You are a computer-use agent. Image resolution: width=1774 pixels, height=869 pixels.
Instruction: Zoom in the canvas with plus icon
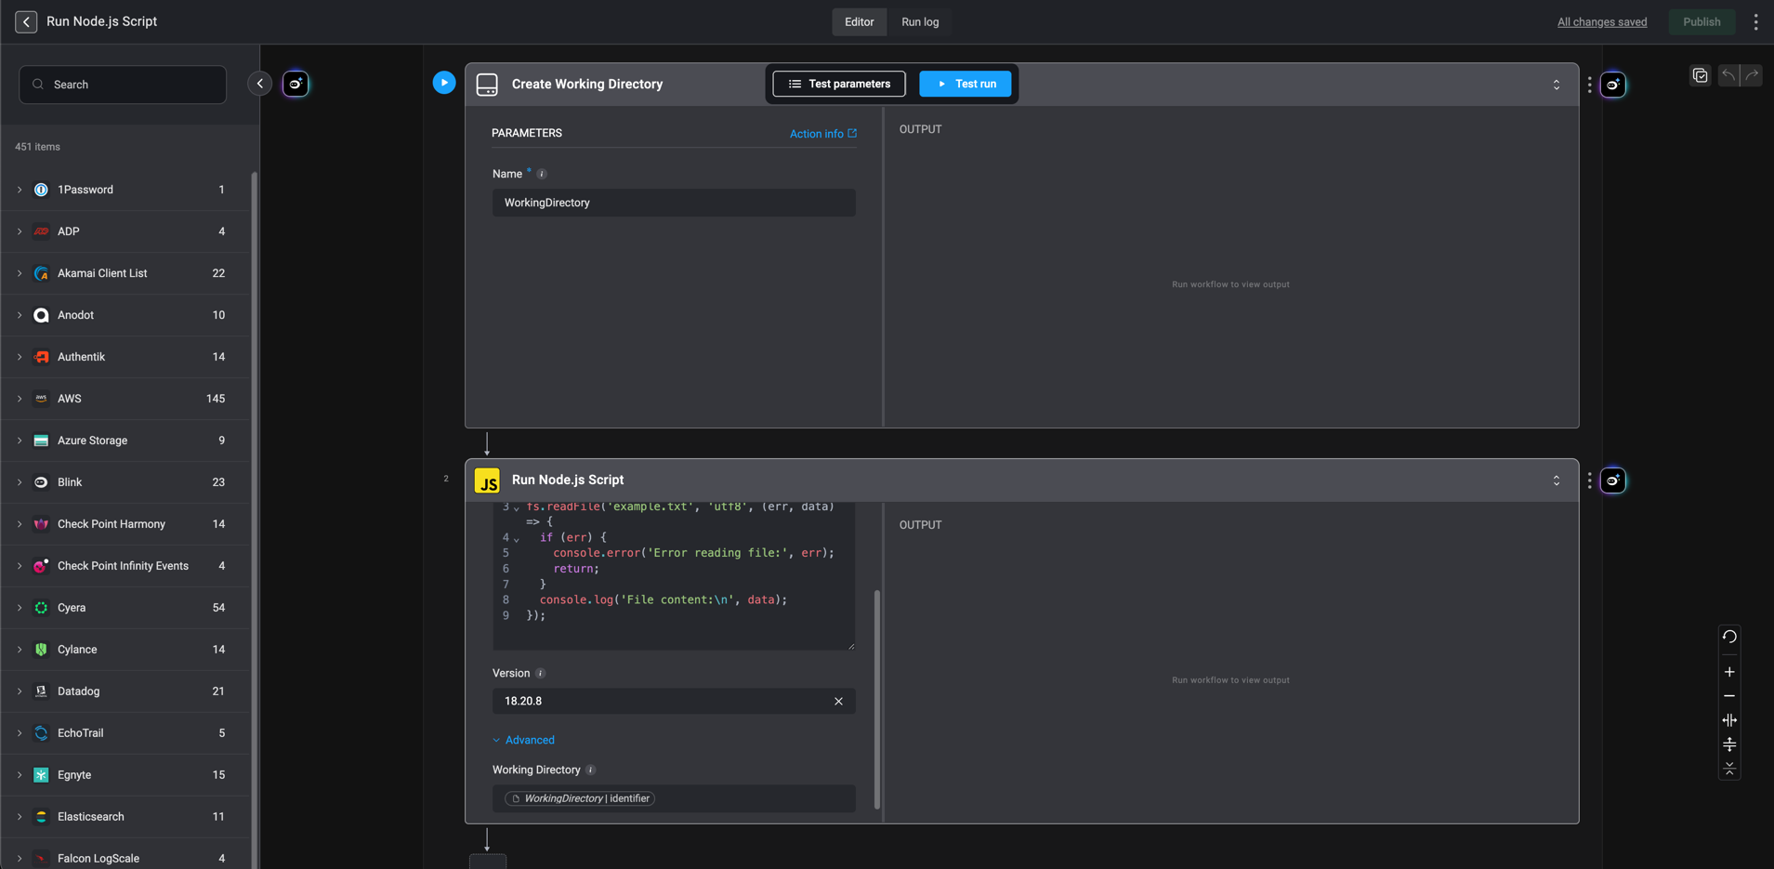(x=1729, y=672)
